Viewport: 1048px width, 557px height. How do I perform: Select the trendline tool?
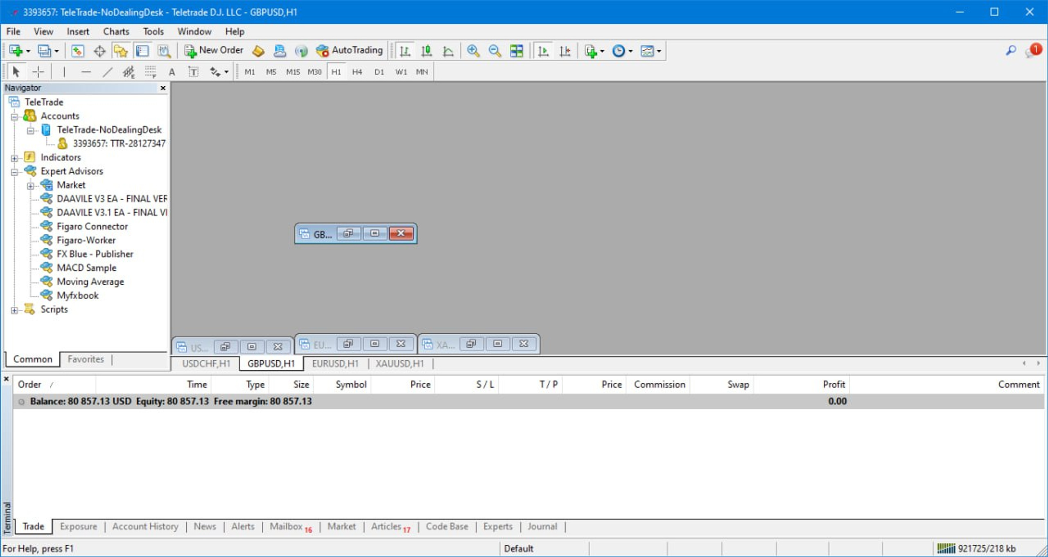[107, 72]
